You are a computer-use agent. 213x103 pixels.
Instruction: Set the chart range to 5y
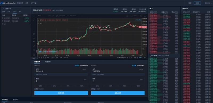(x=39, y=58)
